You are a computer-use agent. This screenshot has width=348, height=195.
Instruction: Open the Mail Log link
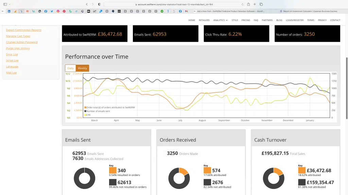11,72
